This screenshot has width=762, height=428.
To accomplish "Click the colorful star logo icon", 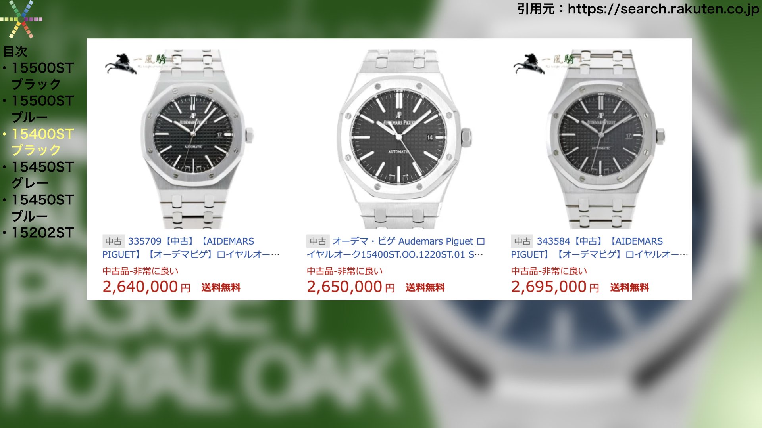I will pos(21,19).
